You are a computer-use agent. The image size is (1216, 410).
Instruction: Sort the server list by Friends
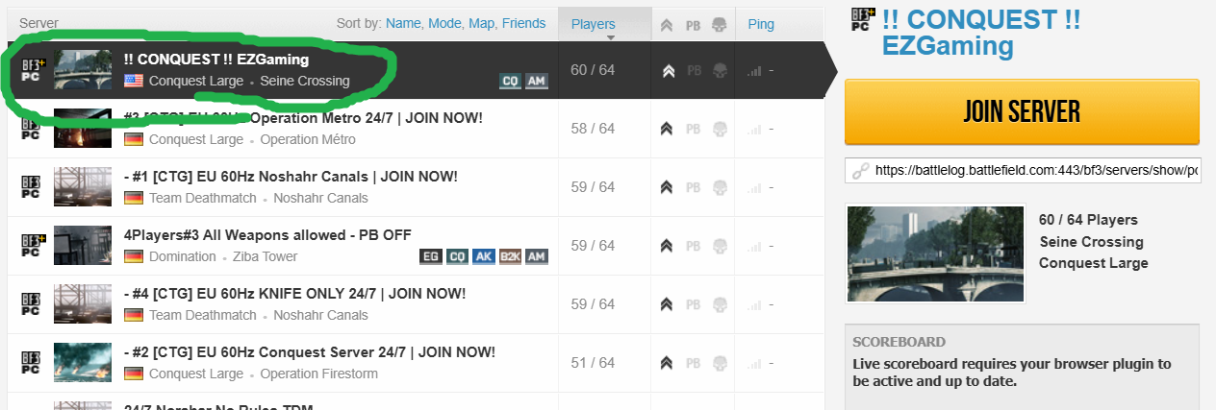pos(522,24)
